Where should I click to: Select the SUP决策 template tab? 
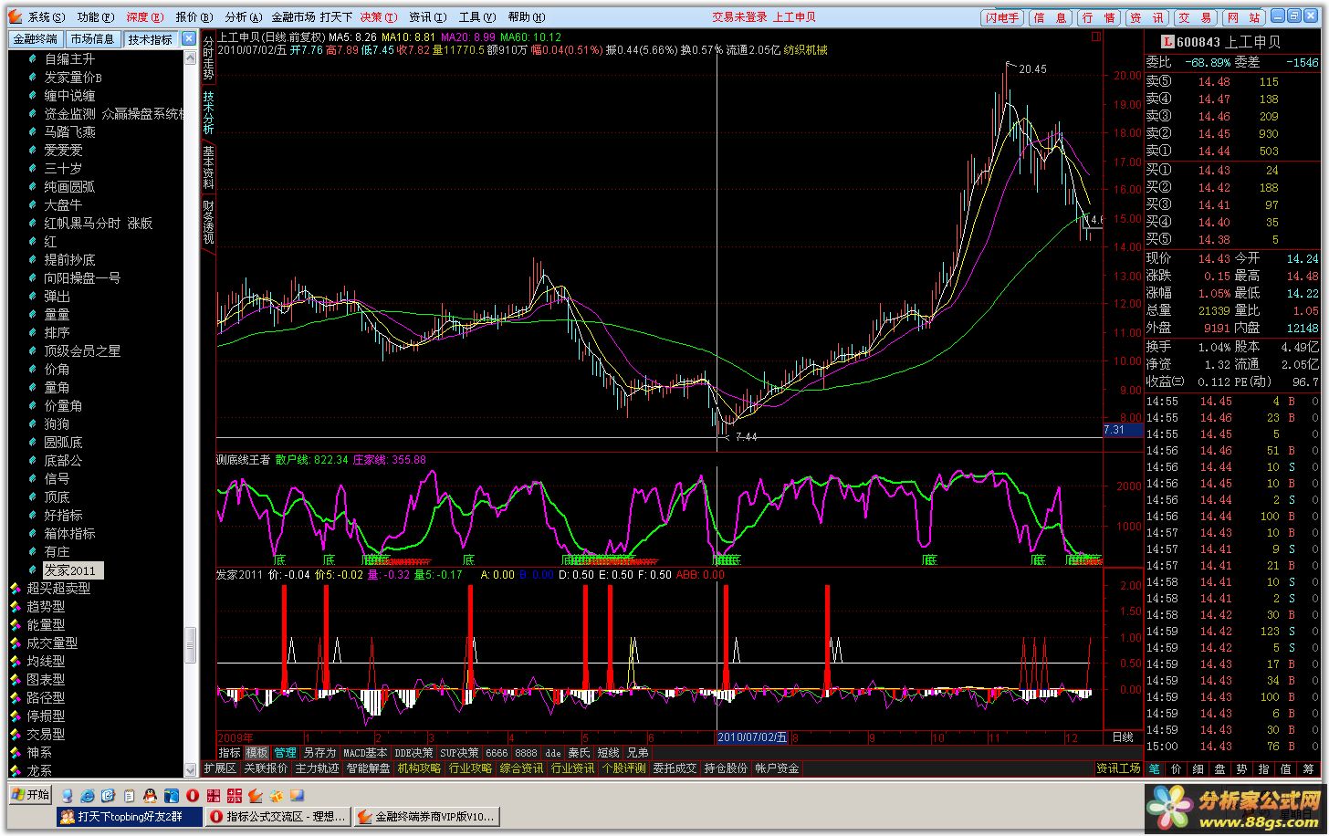[x=459, y=753]
